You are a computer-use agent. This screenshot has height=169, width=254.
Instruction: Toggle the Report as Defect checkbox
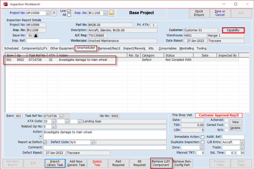tap(45, 142)
